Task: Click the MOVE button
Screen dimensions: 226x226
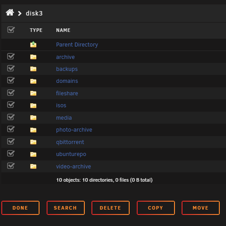Action: pos(201,208)
